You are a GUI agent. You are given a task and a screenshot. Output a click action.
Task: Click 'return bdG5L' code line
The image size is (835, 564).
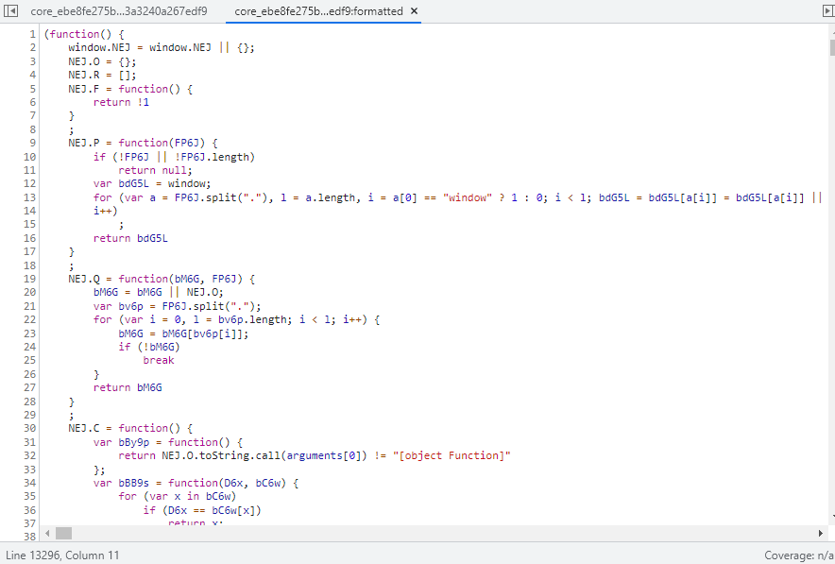point(130,238)
